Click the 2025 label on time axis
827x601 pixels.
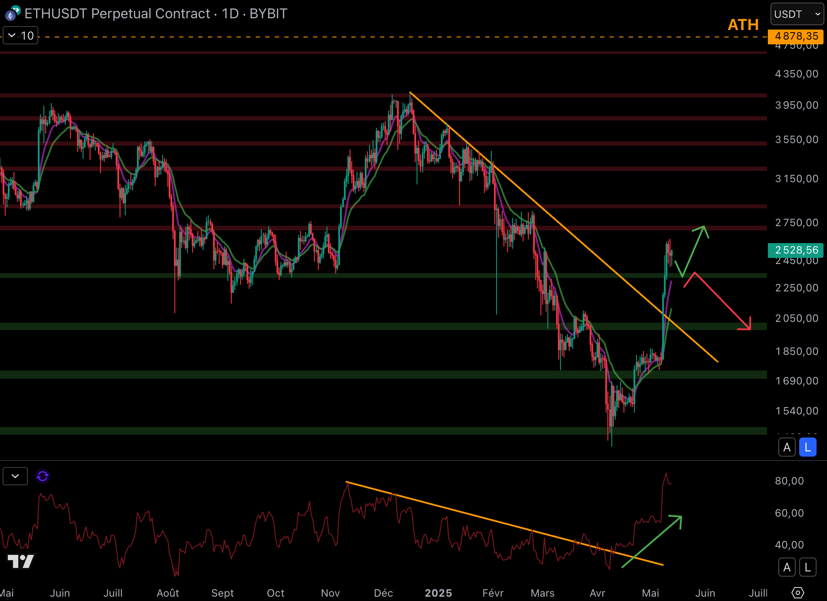(438, 593)
